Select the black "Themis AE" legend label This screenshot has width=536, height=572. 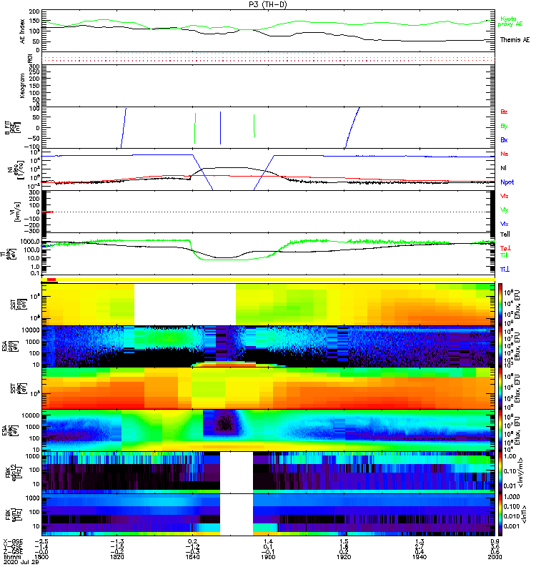515,40
